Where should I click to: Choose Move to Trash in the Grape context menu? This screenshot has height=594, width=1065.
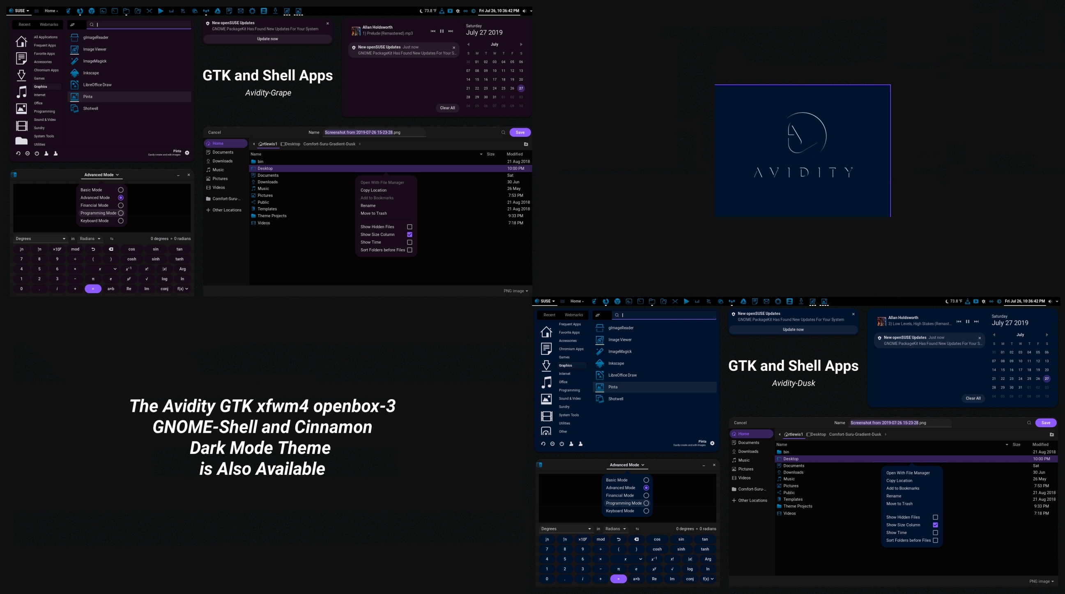[373, 213]
